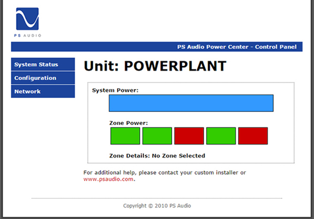
Task: Select the fifth zone box, red
Action: [253, 136]
